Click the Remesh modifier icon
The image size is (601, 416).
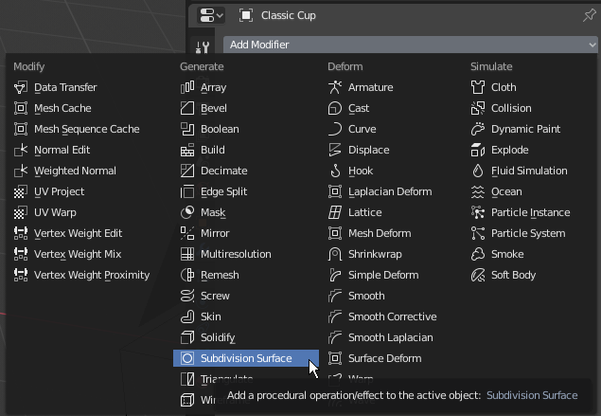(x=187, y=275)
